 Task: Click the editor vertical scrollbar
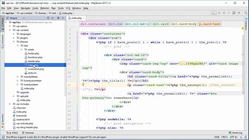243,64
